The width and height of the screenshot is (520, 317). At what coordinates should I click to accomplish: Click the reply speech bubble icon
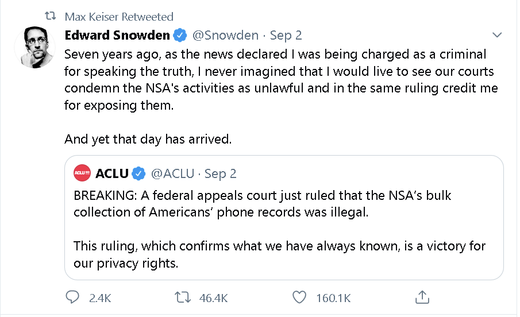point(72,297)
